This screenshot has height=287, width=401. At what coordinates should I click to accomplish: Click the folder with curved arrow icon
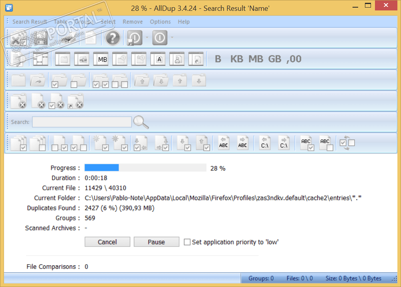(37, 80)
